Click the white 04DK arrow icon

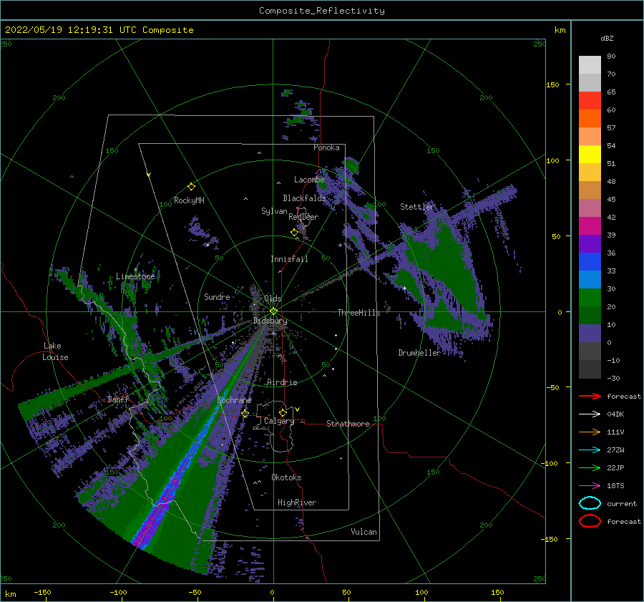click(590, 414)
